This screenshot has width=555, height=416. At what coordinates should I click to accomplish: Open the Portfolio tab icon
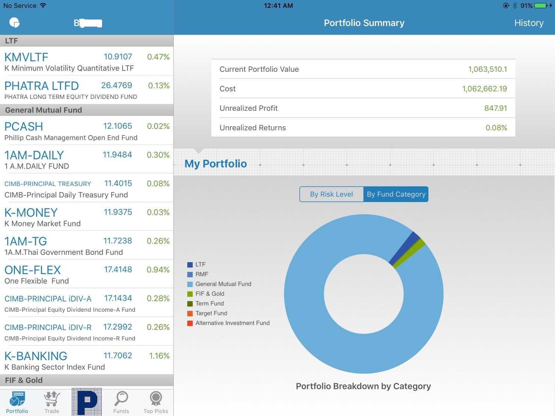17,402
